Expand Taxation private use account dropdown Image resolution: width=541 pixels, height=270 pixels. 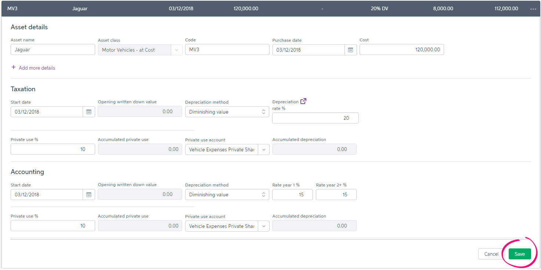point(263,149)
